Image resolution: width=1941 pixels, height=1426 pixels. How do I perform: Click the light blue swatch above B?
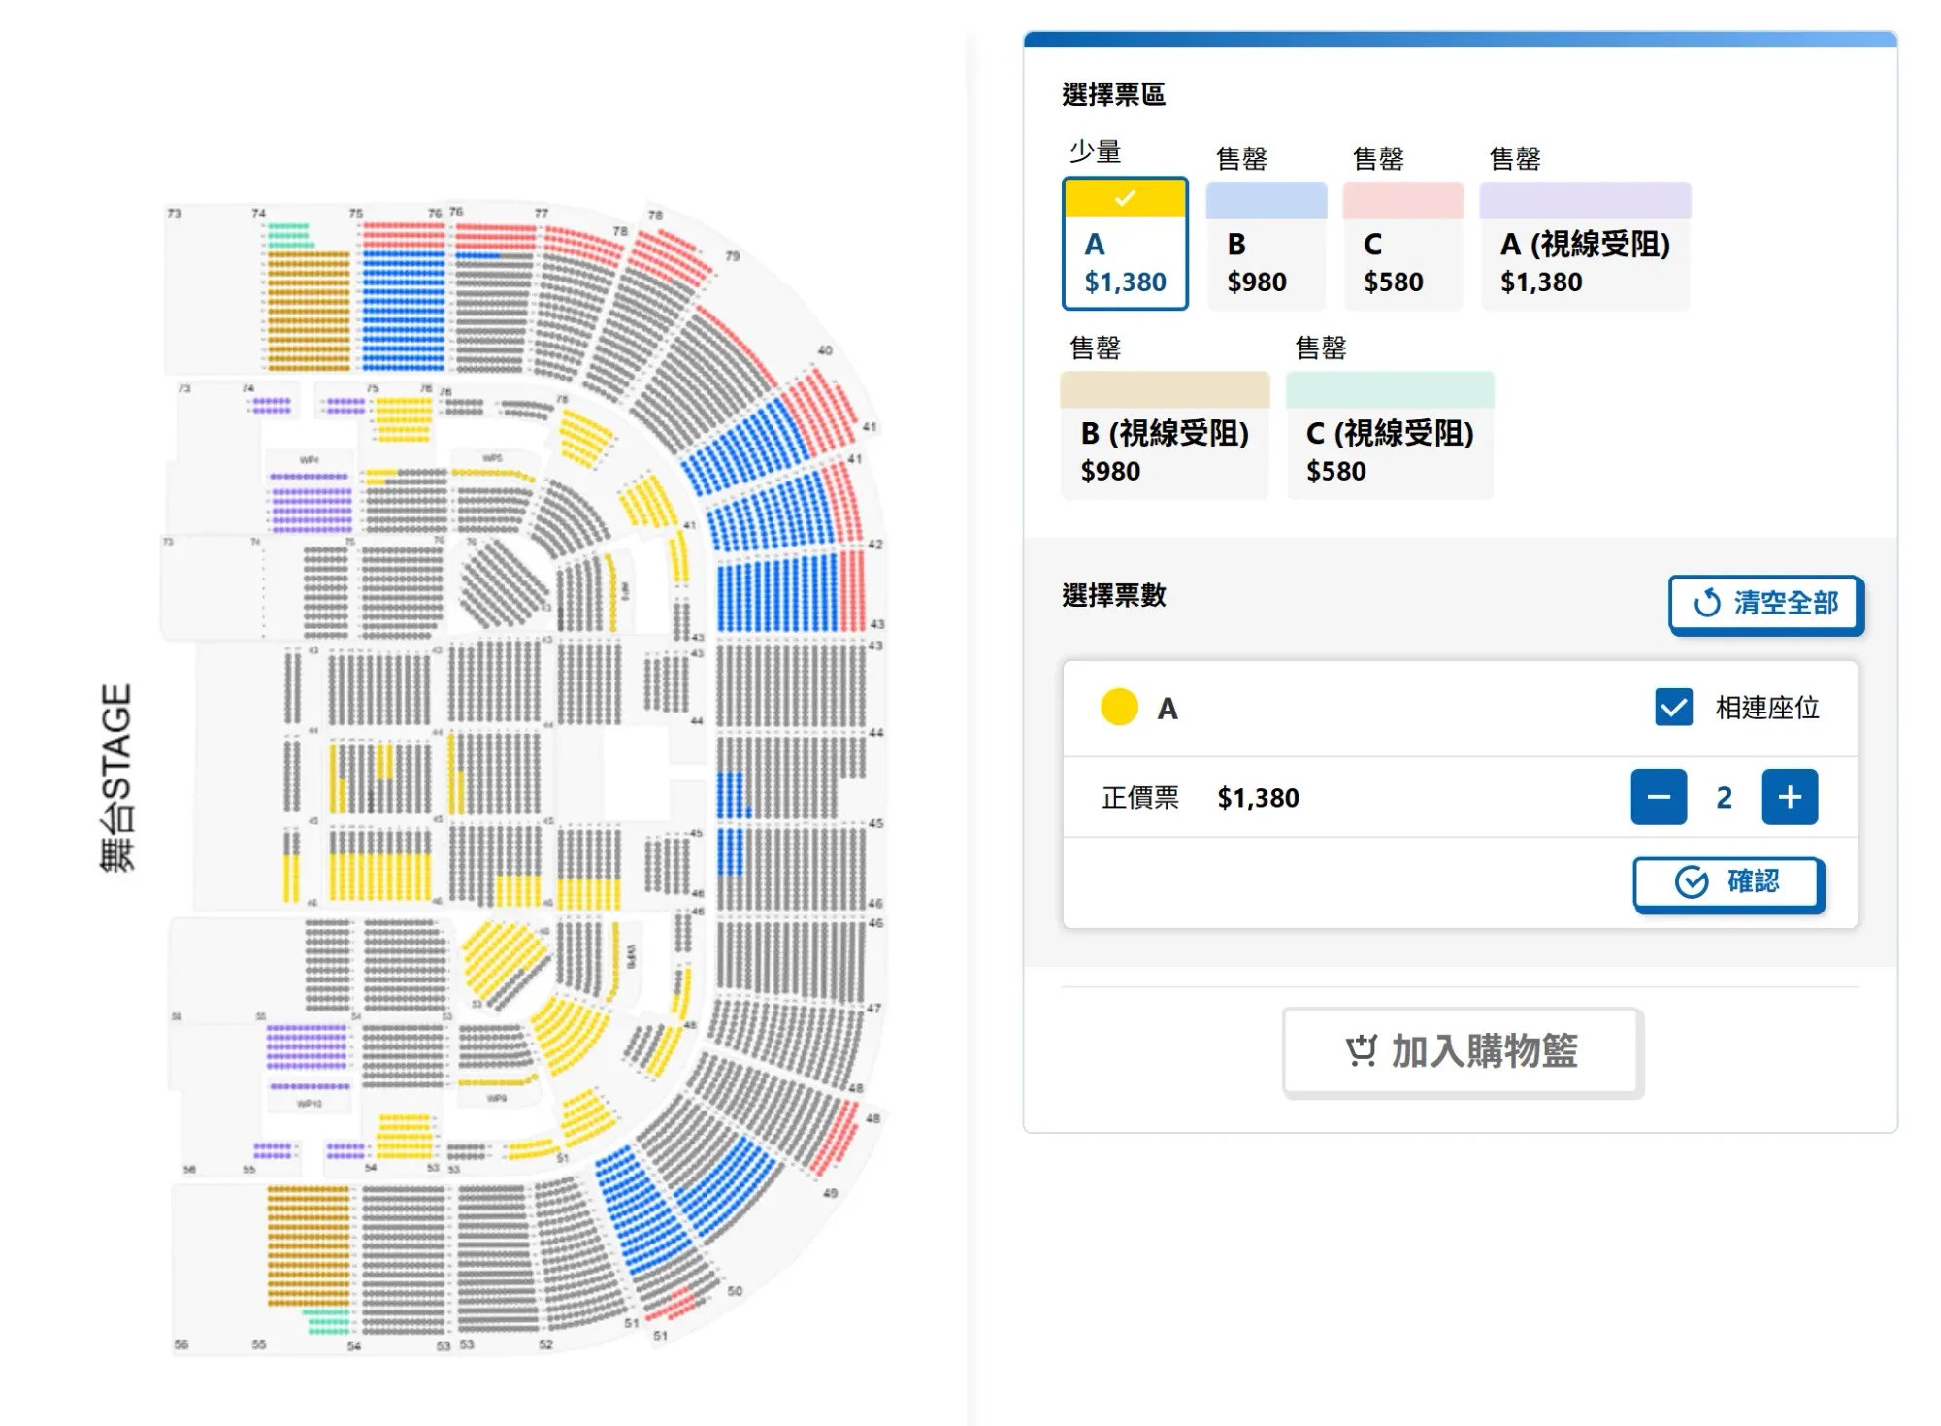coord(1266,201)
